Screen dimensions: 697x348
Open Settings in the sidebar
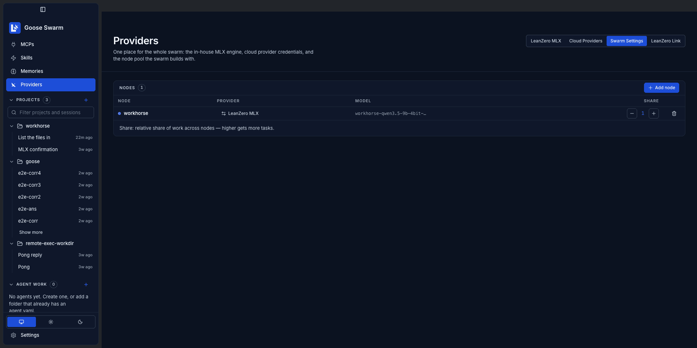(51, 335)
